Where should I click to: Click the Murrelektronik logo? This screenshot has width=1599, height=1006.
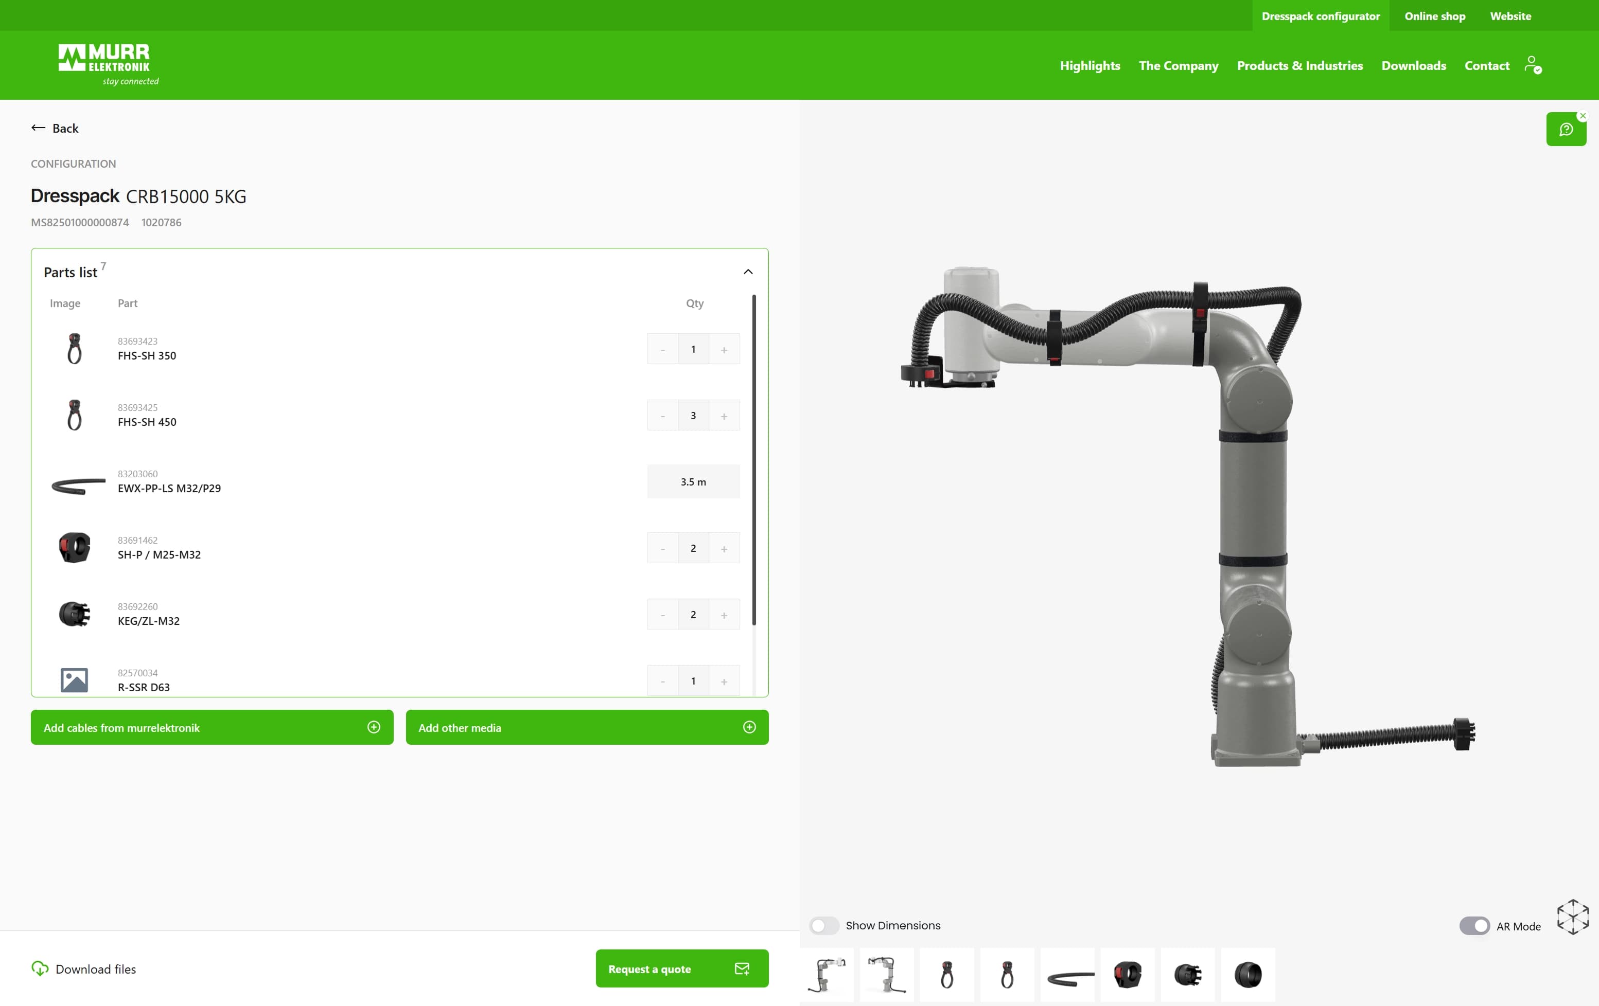[108, 64]
